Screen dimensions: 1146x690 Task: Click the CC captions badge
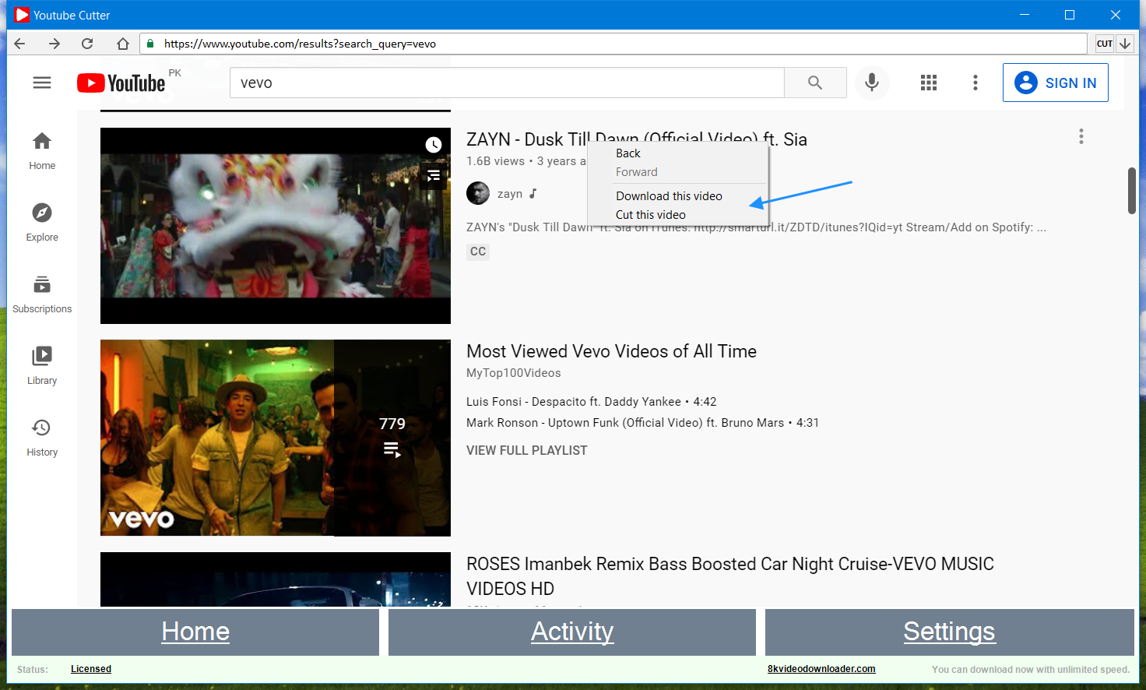(x=478, y=252)
